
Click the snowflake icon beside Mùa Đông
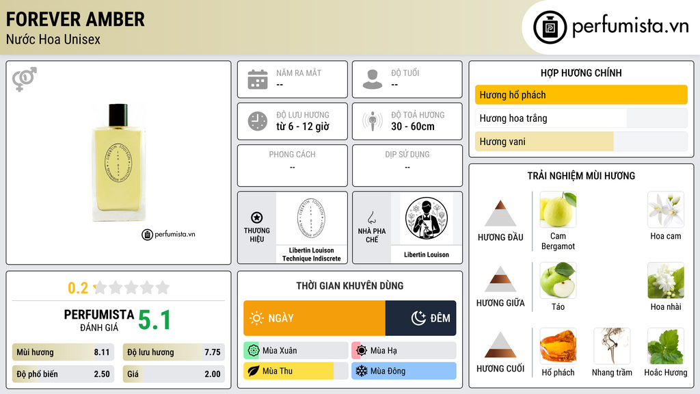coord(362,371)
